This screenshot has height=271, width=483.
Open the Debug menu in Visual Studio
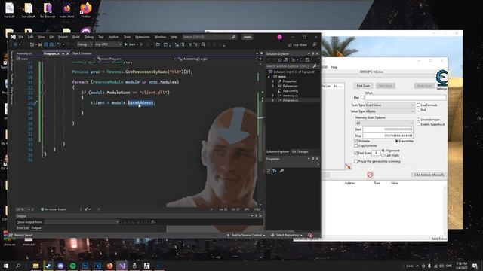[89, 37]
